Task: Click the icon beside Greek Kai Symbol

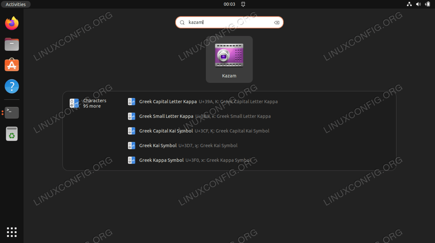Action: point(132,146)
